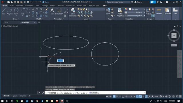Open the Manage ribbon tab
Screen dimensions: 183x103
click(45, 6)
